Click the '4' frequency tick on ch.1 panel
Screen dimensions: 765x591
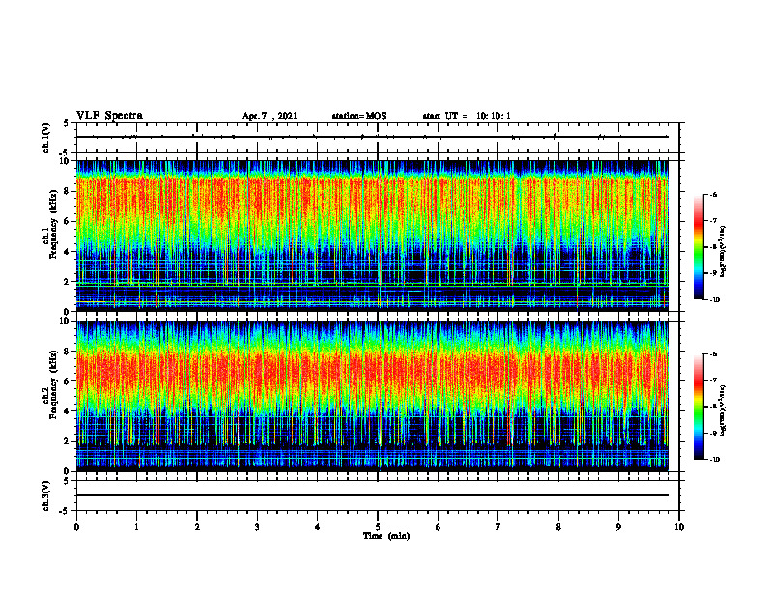point(68,252)
